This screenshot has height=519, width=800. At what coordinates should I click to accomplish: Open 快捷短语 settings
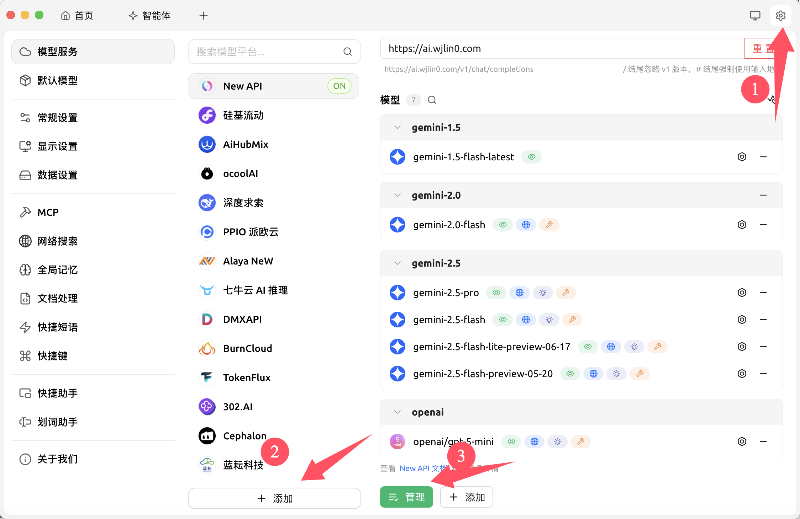point(93,327)
